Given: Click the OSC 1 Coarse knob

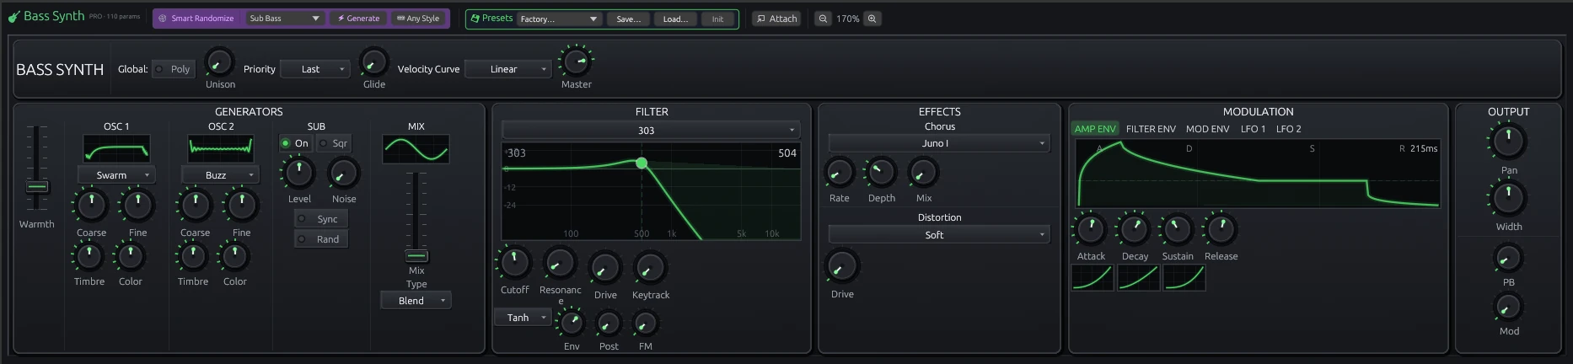Looking at the screenshot, I should click(x=91, y=205).
